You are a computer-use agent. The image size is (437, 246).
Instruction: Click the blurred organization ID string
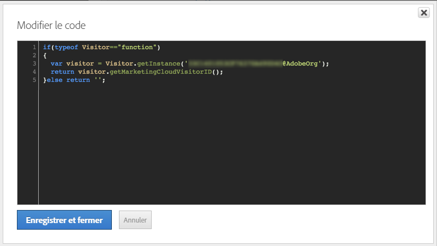[x=236, y=63]
